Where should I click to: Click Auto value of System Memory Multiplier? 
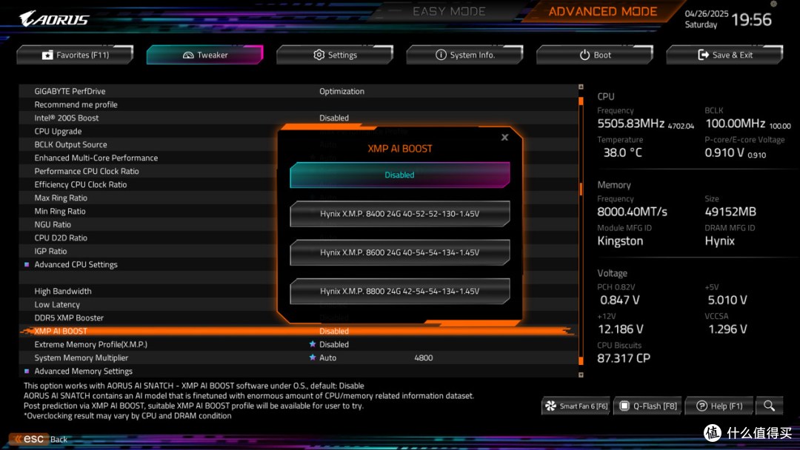(327, 357)
